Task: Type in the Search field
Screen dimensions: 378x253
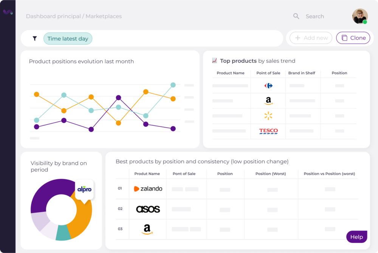Action: [315, 16]
